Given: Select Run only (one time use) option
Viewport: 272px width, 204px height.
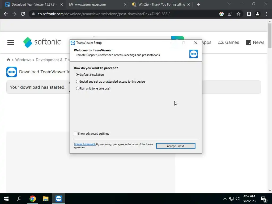Looking at the screenshot, I should click(93, 88).
